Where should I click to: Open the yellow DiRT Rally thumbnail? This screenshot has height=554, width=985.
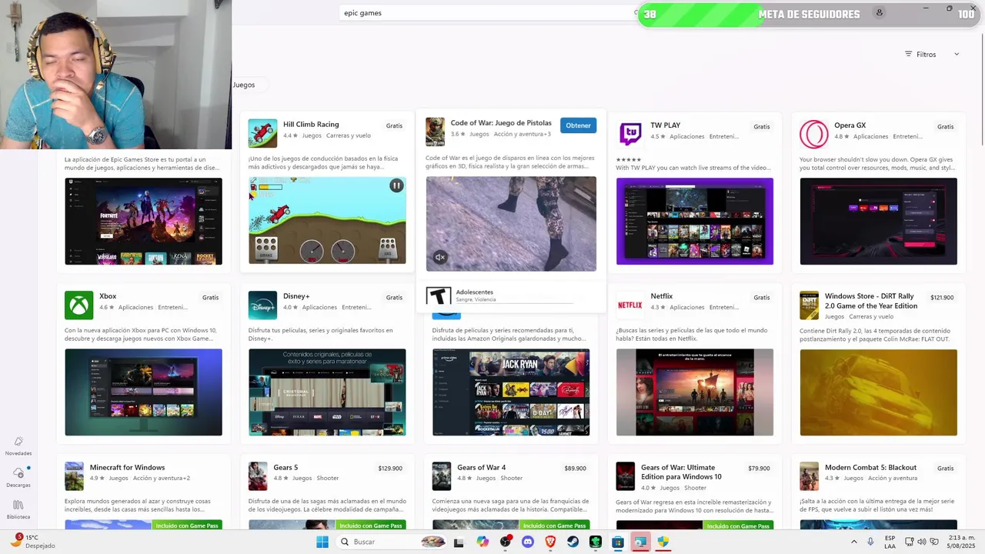(x=878, y=392)
